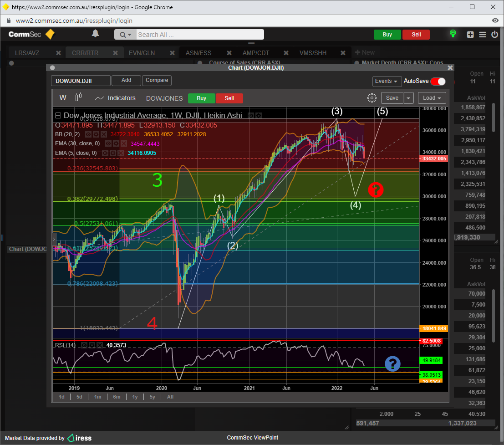Open the hamburger menu in header
504x445 pixels.
pos(482,35)
